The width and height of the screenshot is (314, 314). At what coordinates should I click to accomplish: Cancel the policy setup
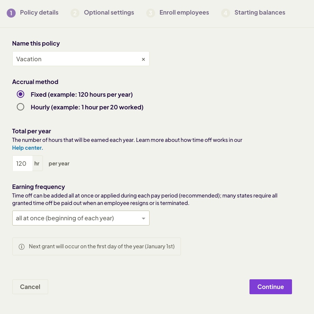pyautogui.click(x=30, y=287)
